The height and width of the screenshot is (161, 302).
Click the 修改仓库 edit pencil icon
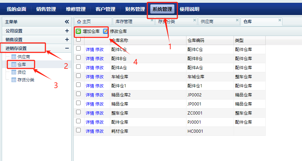[105, 31]
